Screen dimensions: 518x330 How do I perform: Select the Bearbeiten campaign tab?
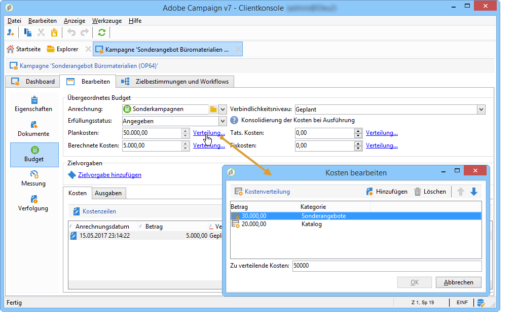point(88,81)
